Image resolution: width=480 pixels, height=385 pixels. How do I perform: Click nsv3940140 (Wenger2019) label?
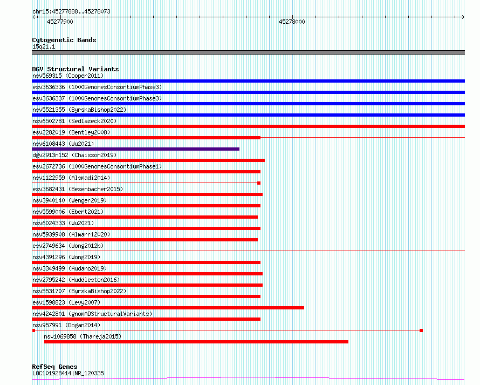coord(70,200)
